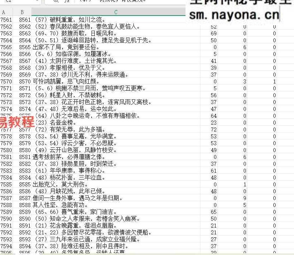Select cell '(21、22)多因替尽花零落，欲渡情波欠便船。'
294x255 pixels.
116,233
